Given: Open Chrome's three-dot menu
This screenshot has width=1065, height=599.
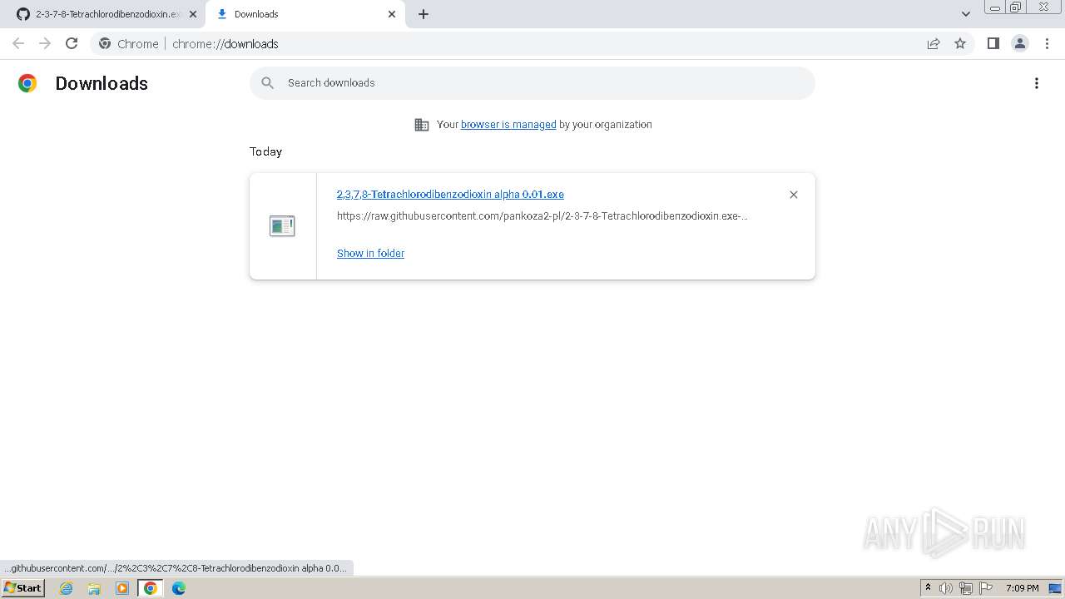Looking at the screenshot, I should pyautogui.click(x=1048, y=44).
